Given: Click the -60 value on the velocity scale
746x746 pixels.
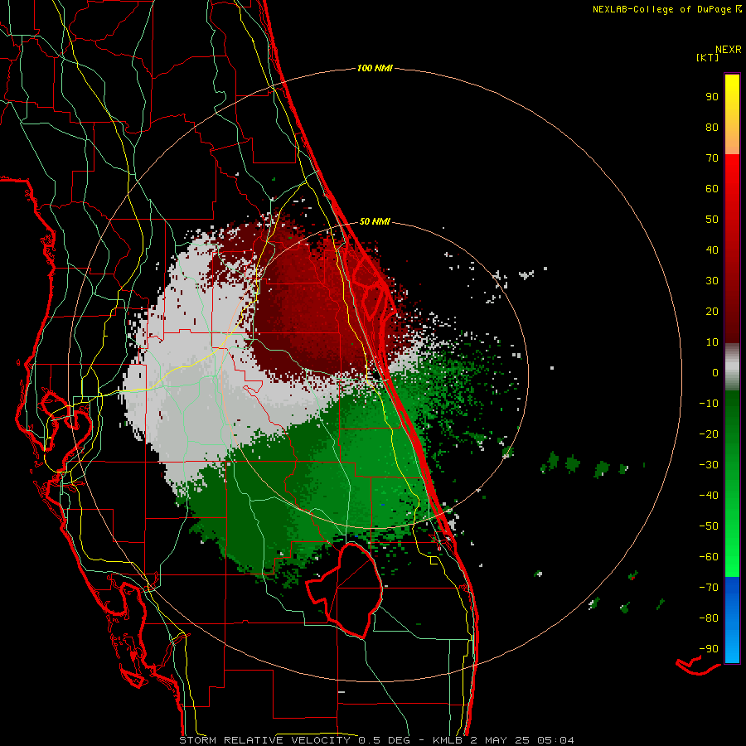Looking at the screenshot, I should [709, 557].
